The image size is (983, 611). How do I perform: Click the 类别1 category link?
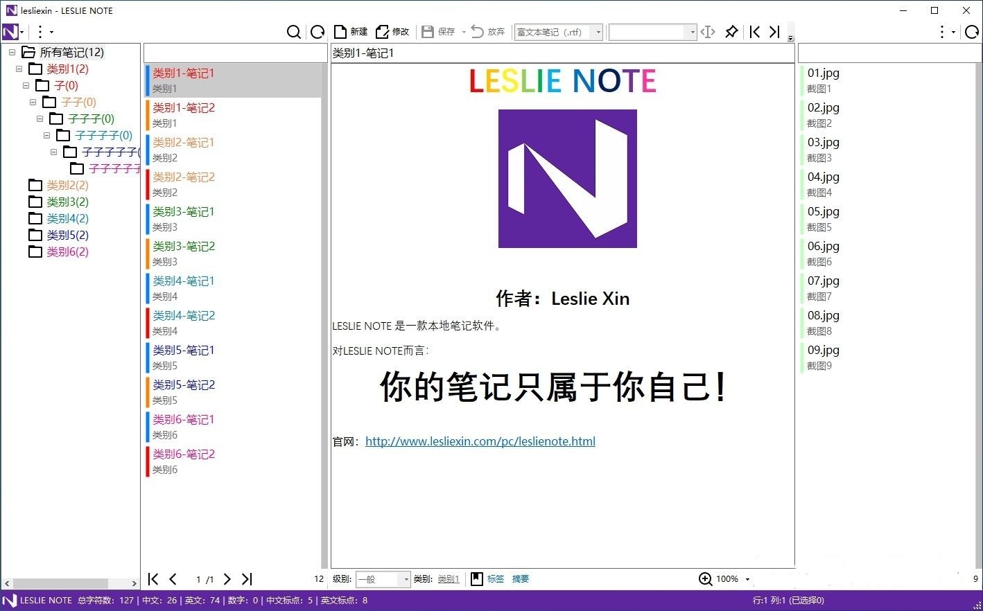point(449,579)
